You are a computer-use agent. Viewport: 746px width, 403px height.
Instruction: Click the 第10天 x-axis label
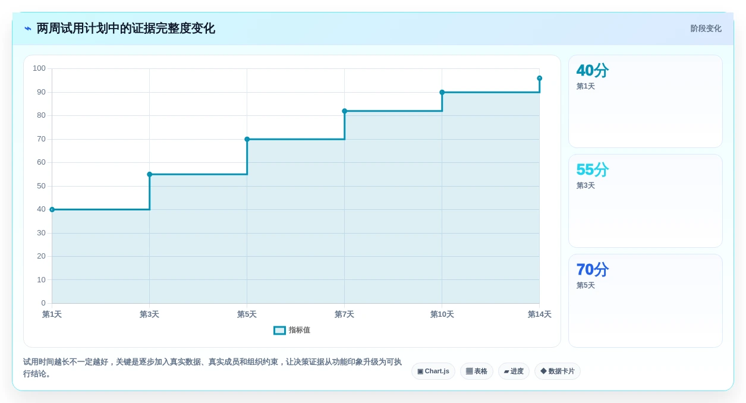tap(442, 314)
